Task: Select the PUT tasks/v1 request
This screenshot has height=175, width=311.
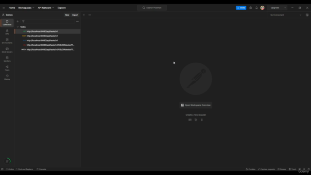Action: pyautogui.click(x=47, y=40)
